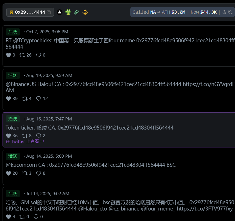This screenshot has width=235, height=221.
Task: Like the Aug 14, 2025 tweet
Action: click(x=9, y=173)
